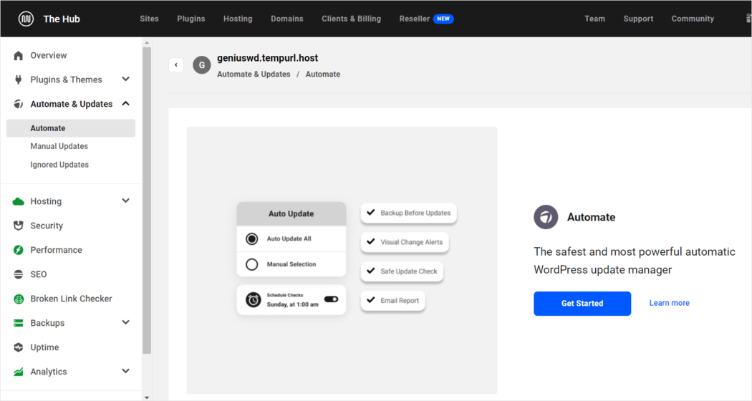Click the geniuswd.tempurl.host site title

[268, 58]
